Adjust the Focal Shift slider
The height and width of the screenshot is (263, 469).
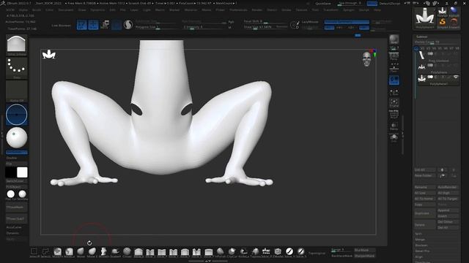265,22
